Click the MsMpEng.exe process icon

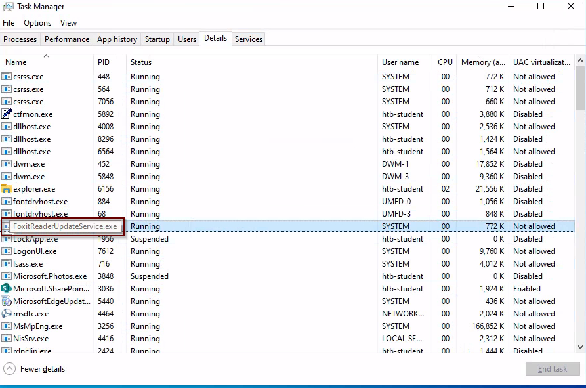(7, 326)
